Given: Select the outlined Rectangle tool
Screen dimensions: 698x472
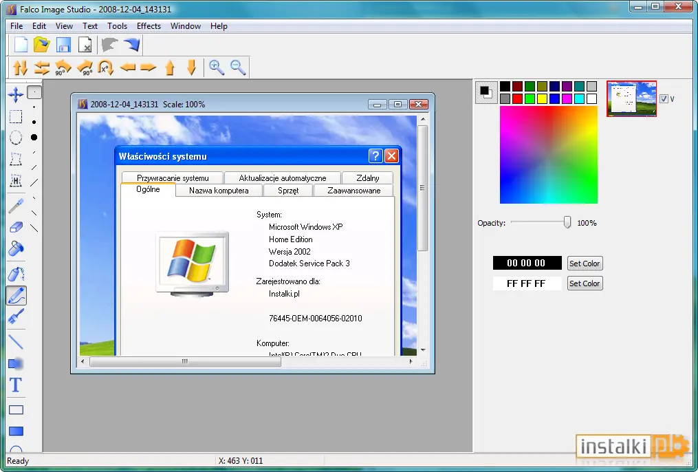Looking at the screenshot, I should pyautogui.click(x=16, y=409).
